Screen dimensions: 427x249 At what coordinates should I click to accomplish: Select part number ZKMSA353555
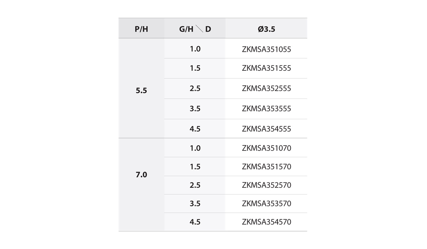266,109
